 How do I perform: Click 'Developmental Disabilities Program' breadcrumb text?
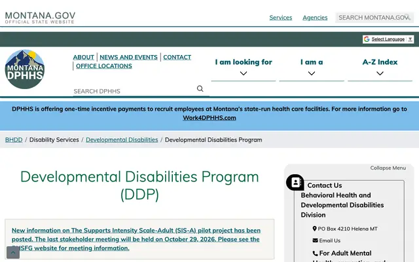(213, 140)
